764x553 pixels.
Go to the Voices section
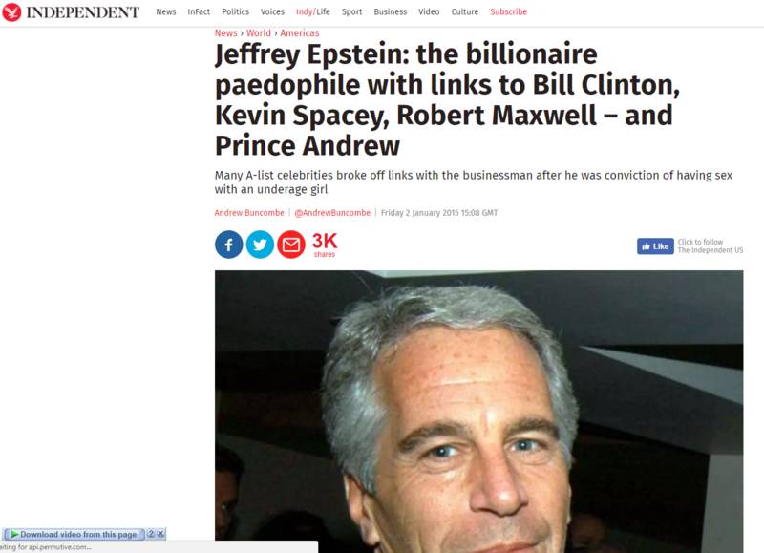click(272, 12)
